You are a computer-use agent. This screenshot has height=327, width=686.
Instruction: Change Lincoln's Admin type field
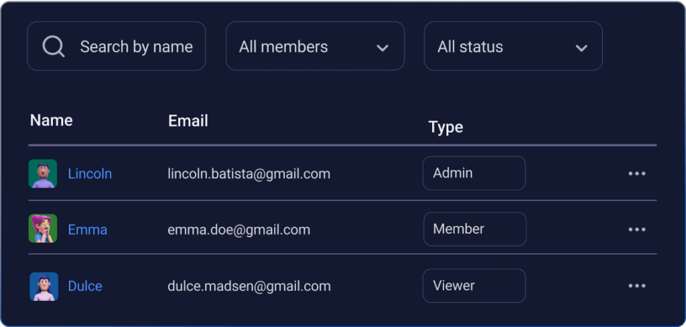tap(474, 174)
